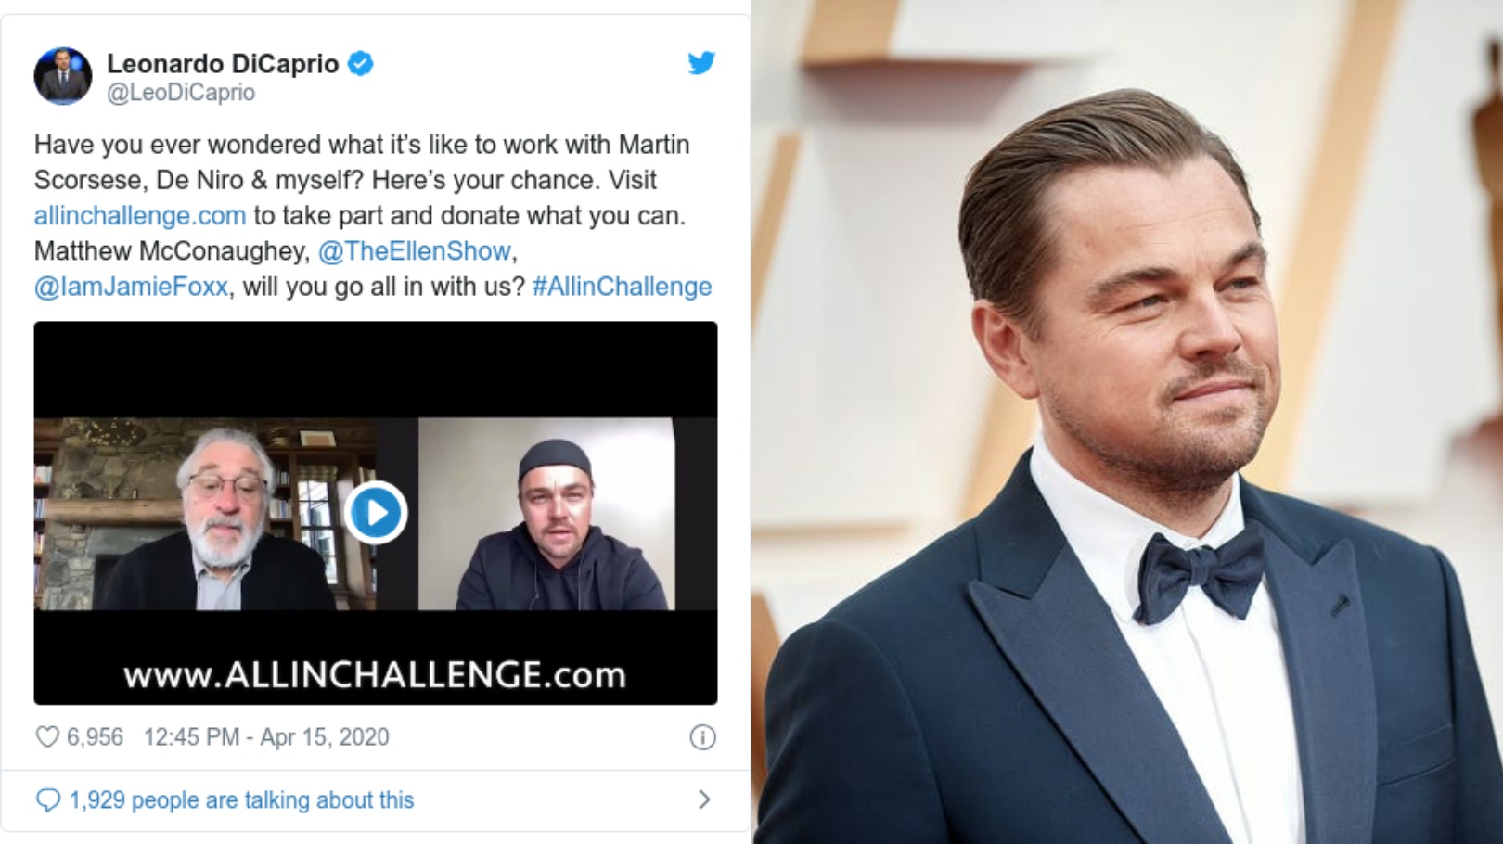Open the allinchallenge.com link in tweet text
This screenshot has height=844, width=1503.
140,215
